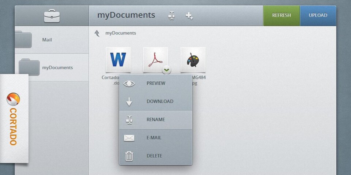Choose PREVIEW from the context menu
The image size is (351, 175).
pos(156,83)
